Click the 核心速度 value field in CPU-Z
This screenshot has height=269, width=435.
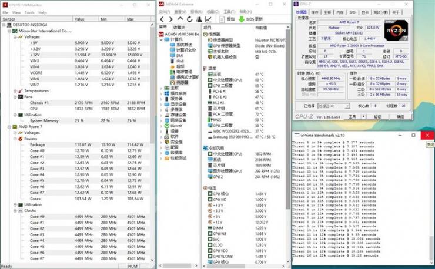tap(331, 79)
